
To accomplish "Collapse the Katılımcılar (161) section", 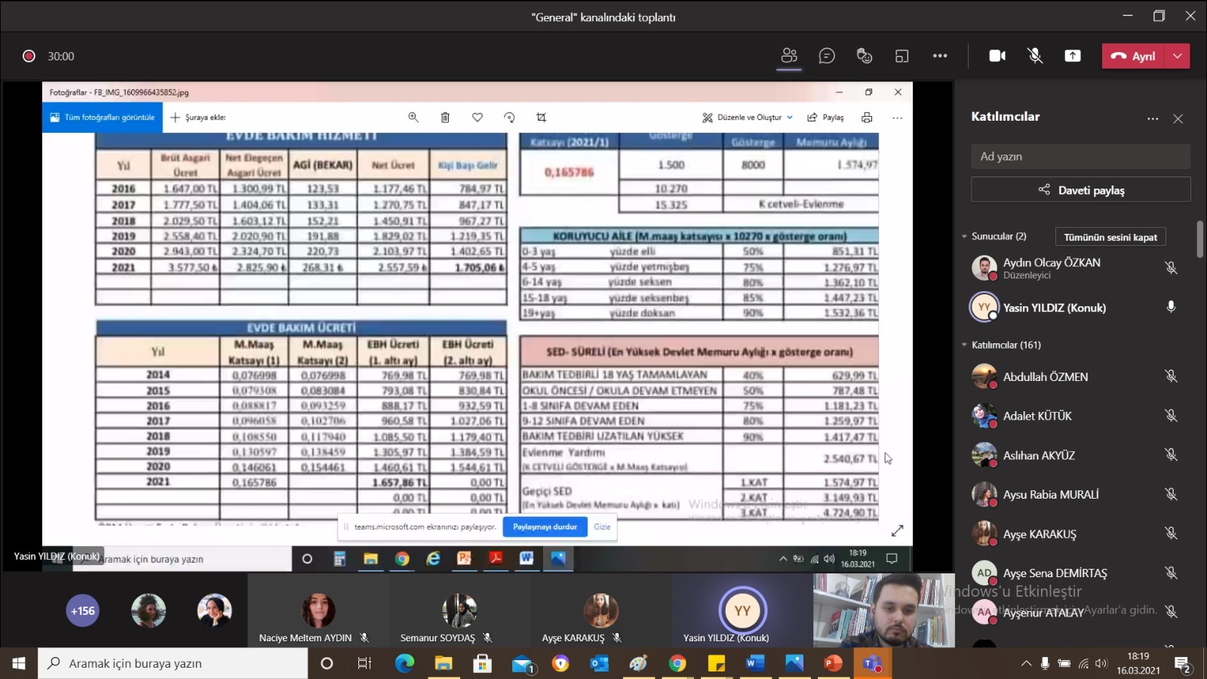I will [964, 345].
